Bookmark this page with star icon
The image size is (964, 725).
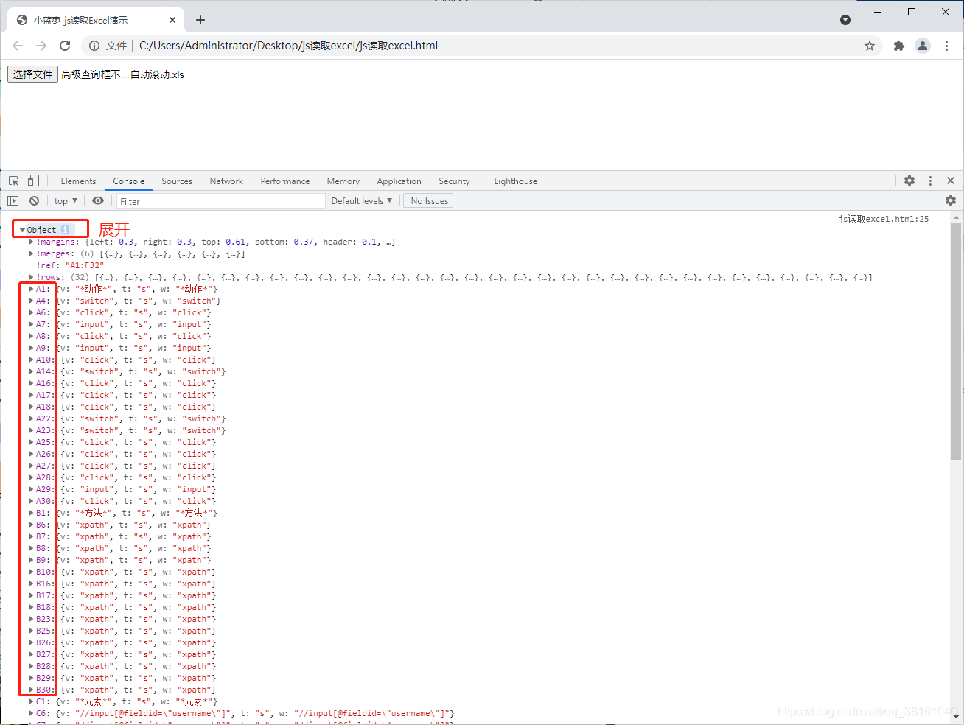(870, 46)
